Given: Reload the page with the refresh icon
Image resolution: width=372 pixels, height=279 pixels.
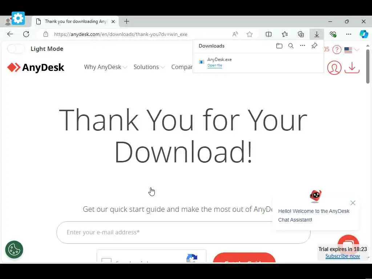Looking at the screenshot, I should pos(26,34).
